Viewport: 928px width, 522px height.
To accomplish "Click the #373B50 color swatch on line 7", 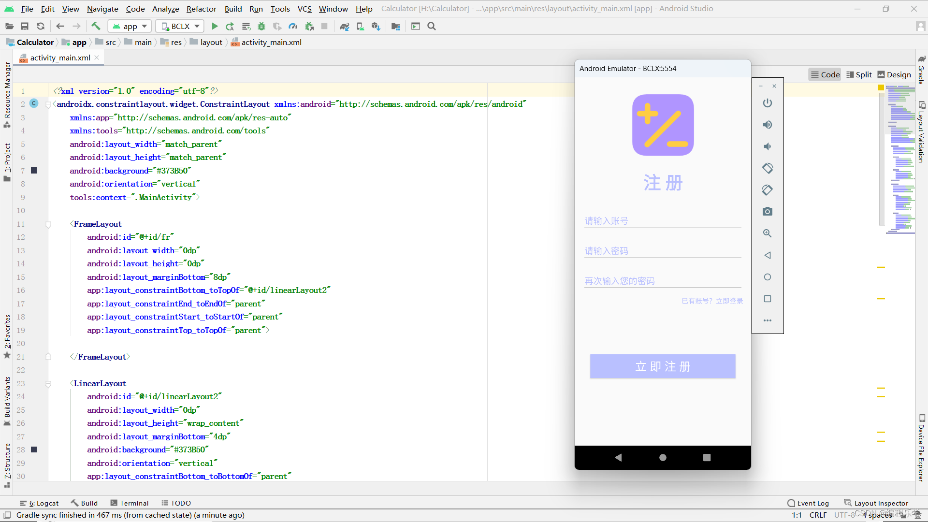I will 34,171.
